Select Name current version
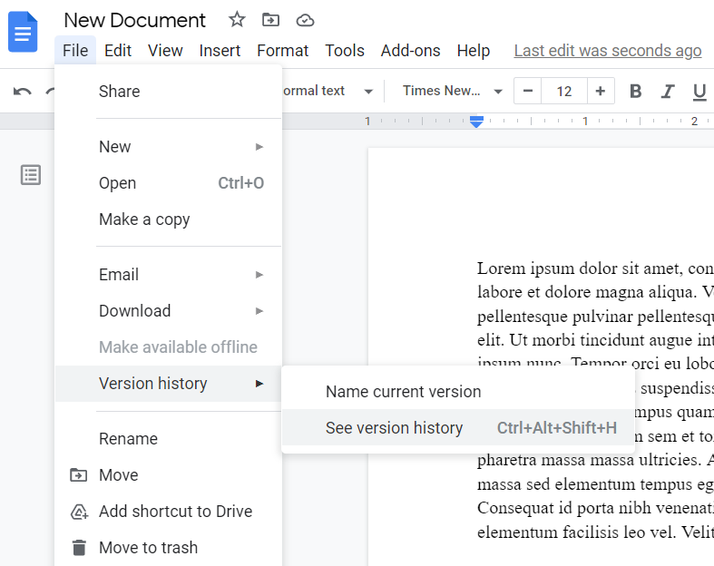The height and width of the screenshot is (566, 714). (x=458, y=392)
